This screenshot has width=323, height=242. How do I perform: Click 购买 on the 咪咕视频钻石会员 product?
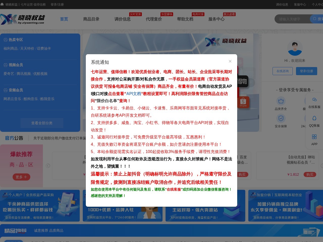tap(309, 174)
